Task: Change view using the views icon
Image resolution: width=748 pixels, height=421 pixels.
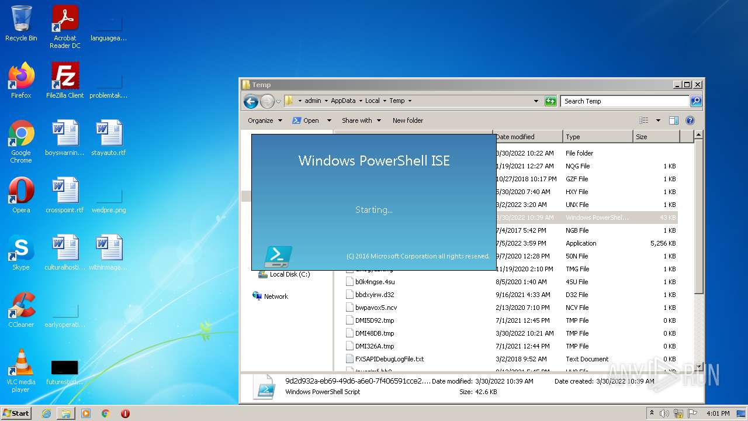Action: [x=644, y=120]
